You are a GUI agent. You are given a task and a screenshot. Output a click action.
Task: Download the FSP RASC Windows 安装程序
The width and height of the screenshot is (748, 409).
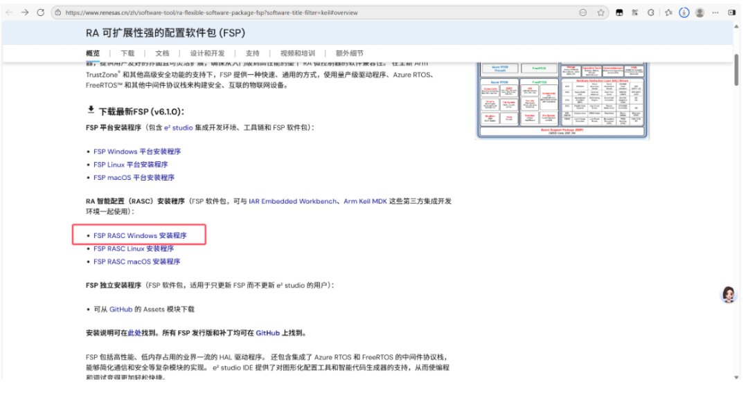139,235
